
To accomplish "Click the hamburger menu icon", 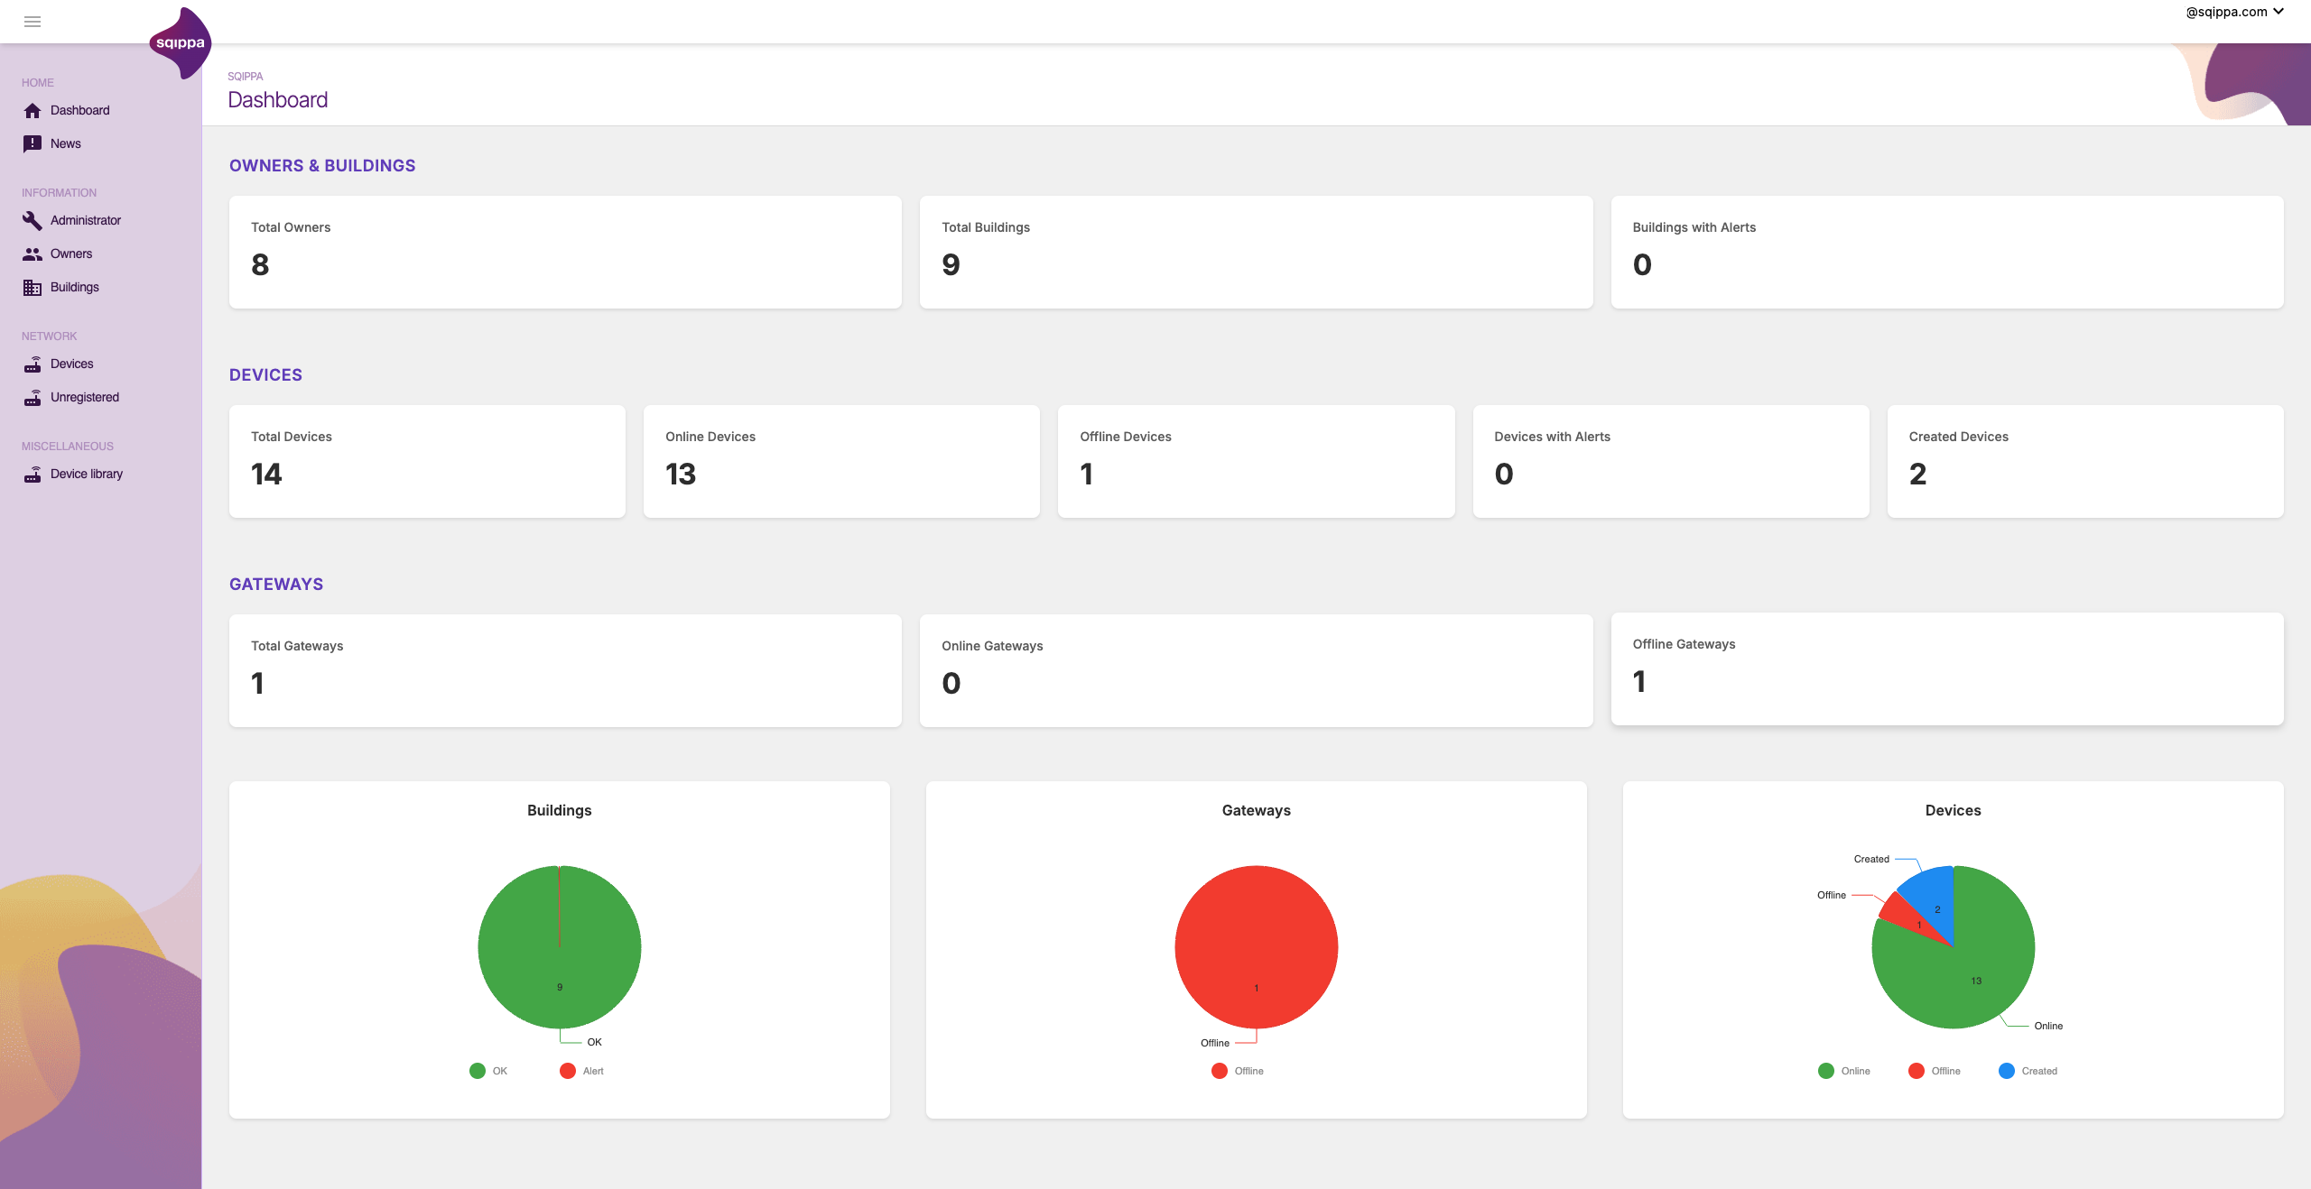I will coord(32,22).
